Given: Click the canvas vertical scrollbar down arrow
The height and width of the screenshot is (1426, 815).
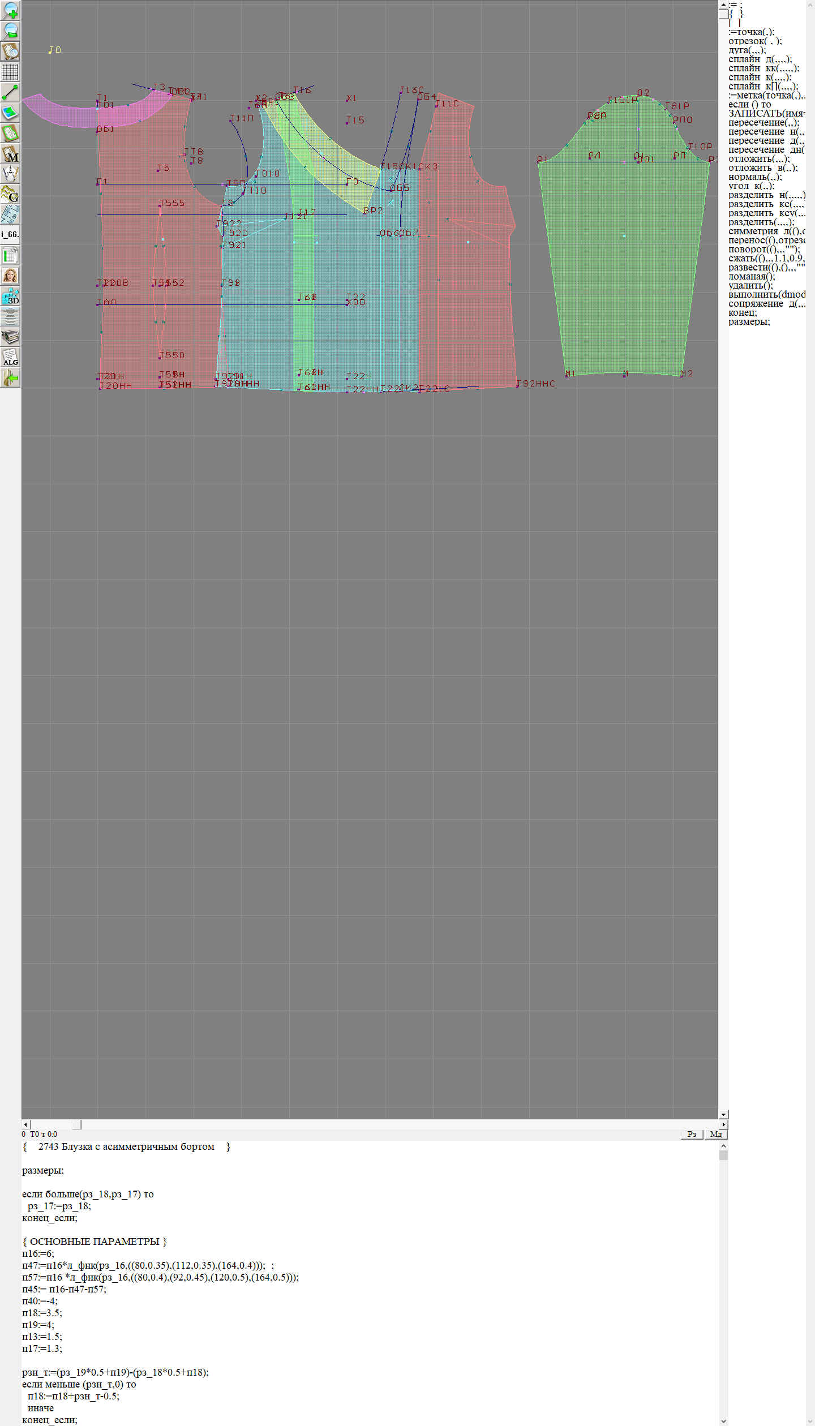Looking at the screenshot, I should coord(723,1114).
